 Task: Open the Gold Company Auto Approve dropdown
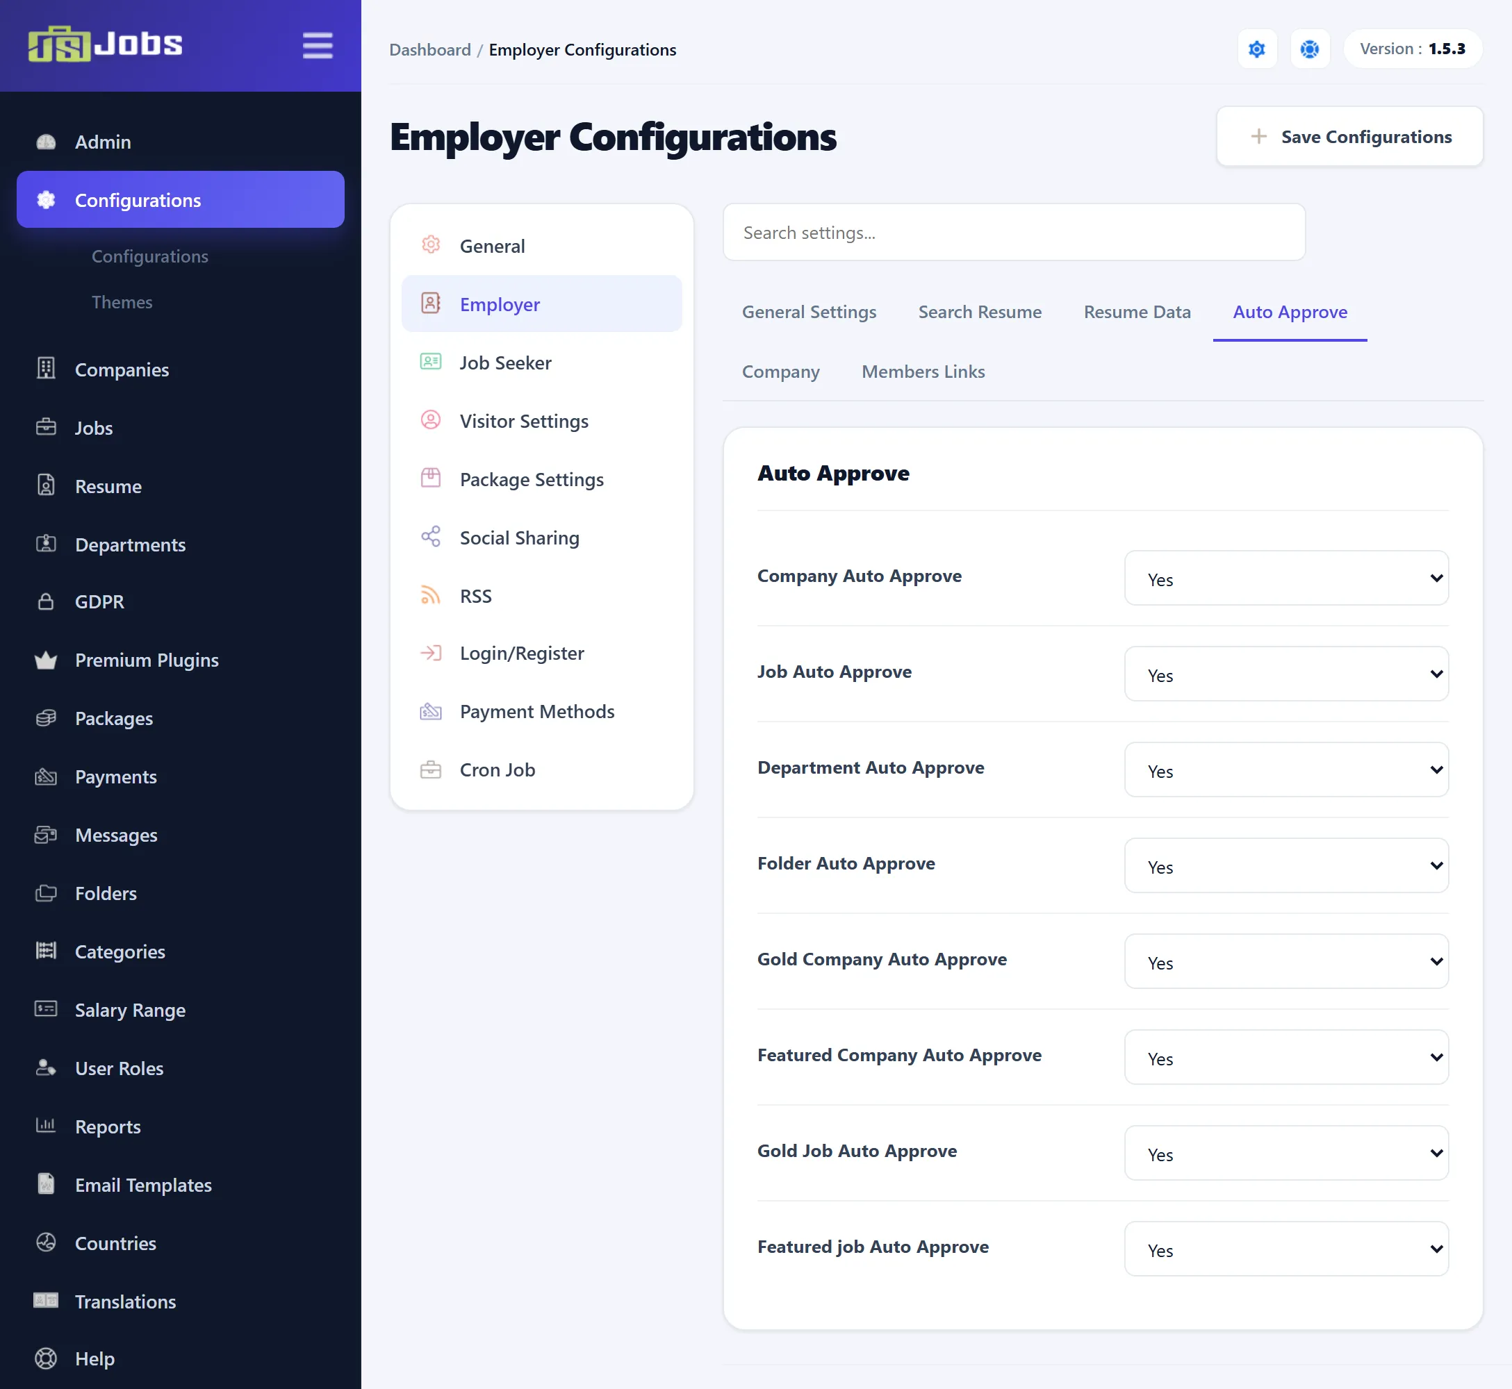coord(1285,961)
